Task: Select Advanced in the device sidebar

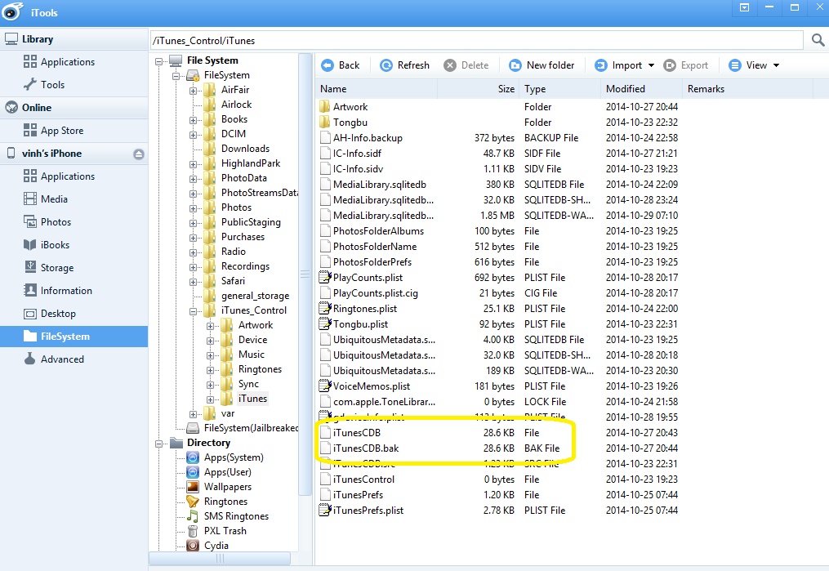Action: (62, 359)
